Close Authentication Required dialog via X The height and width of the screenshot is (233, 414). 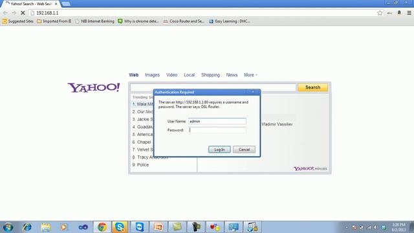(x=253, y=92)
